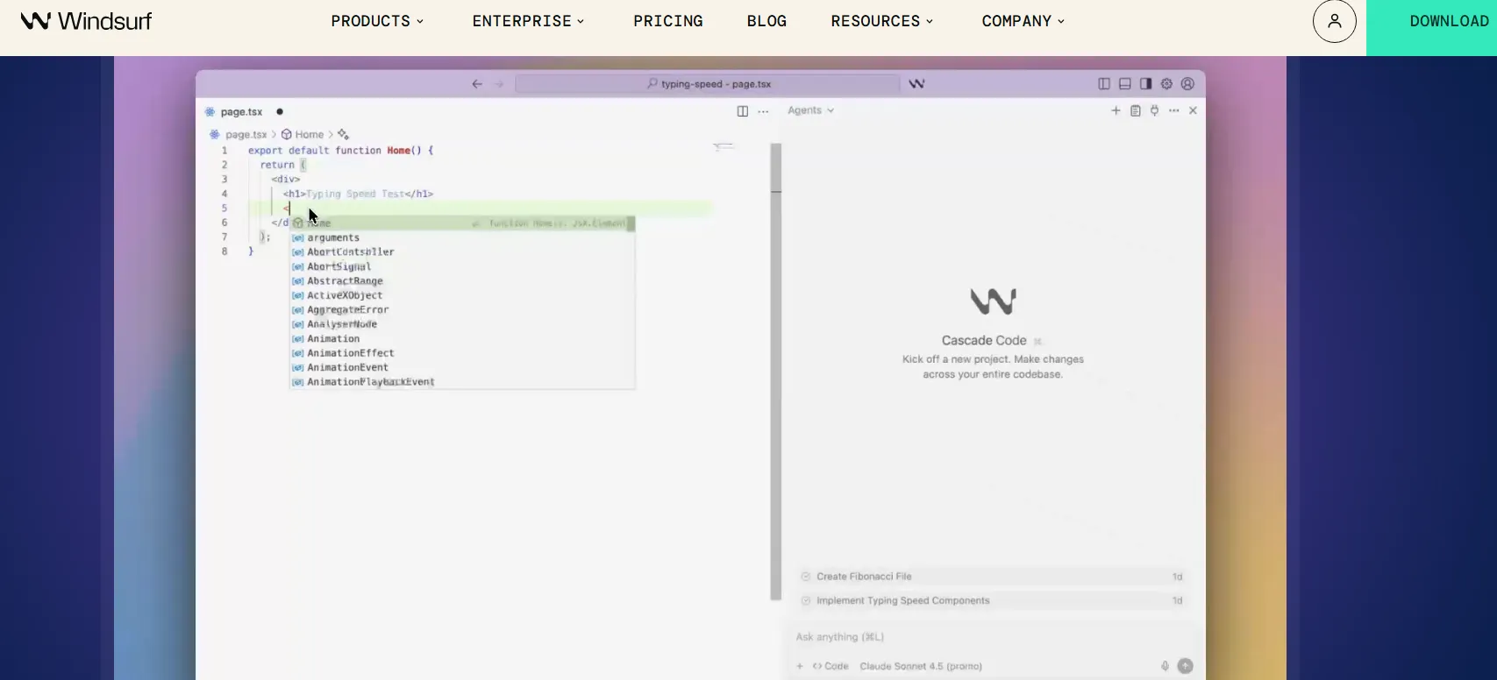Click the plus icon in the Cascade input
This screenshot has width=1497, height=680.
pos(800,666)
